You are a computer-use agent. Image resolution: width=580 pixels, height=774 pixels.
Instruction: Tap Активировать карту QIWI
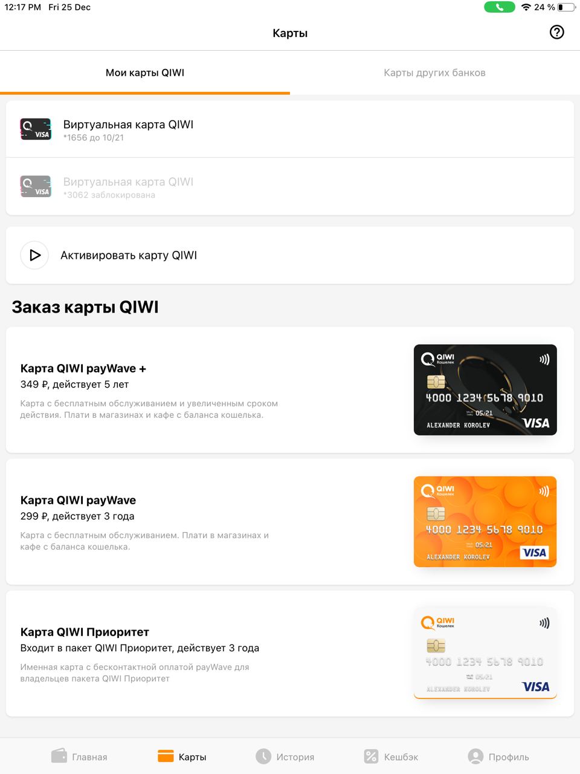coord(290,255)
